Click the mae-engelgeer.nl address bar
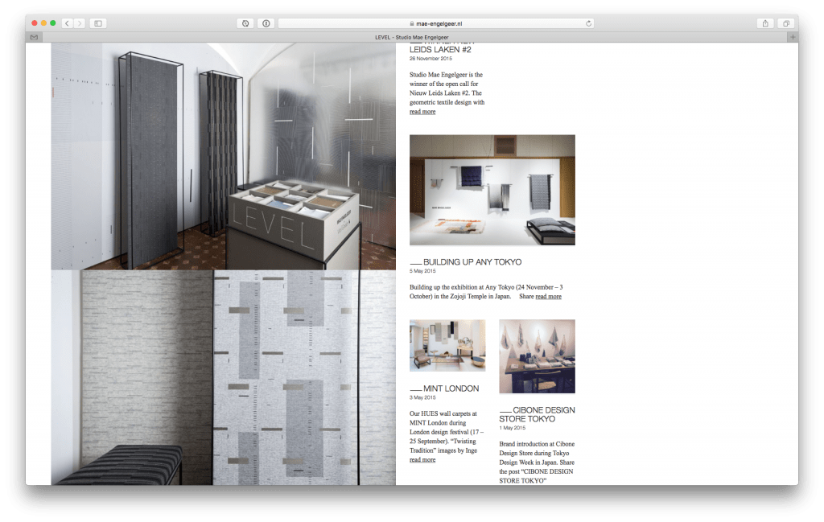824x522 pixels. pyautogui.click(x=435, y=23)
